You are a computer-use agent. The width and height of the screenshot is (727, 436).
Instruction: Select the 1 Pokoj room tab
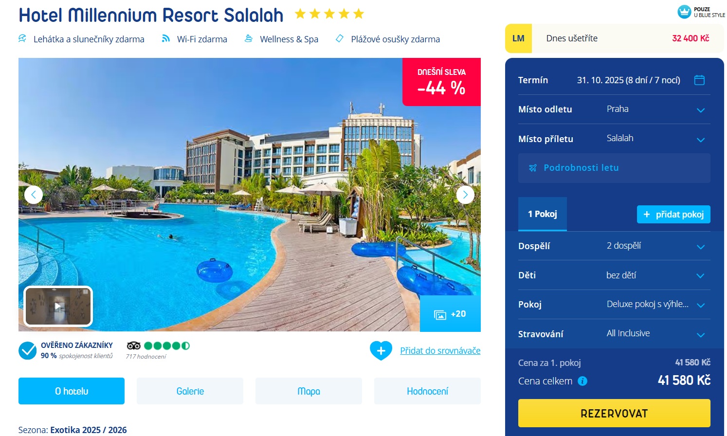pos(543,214)
